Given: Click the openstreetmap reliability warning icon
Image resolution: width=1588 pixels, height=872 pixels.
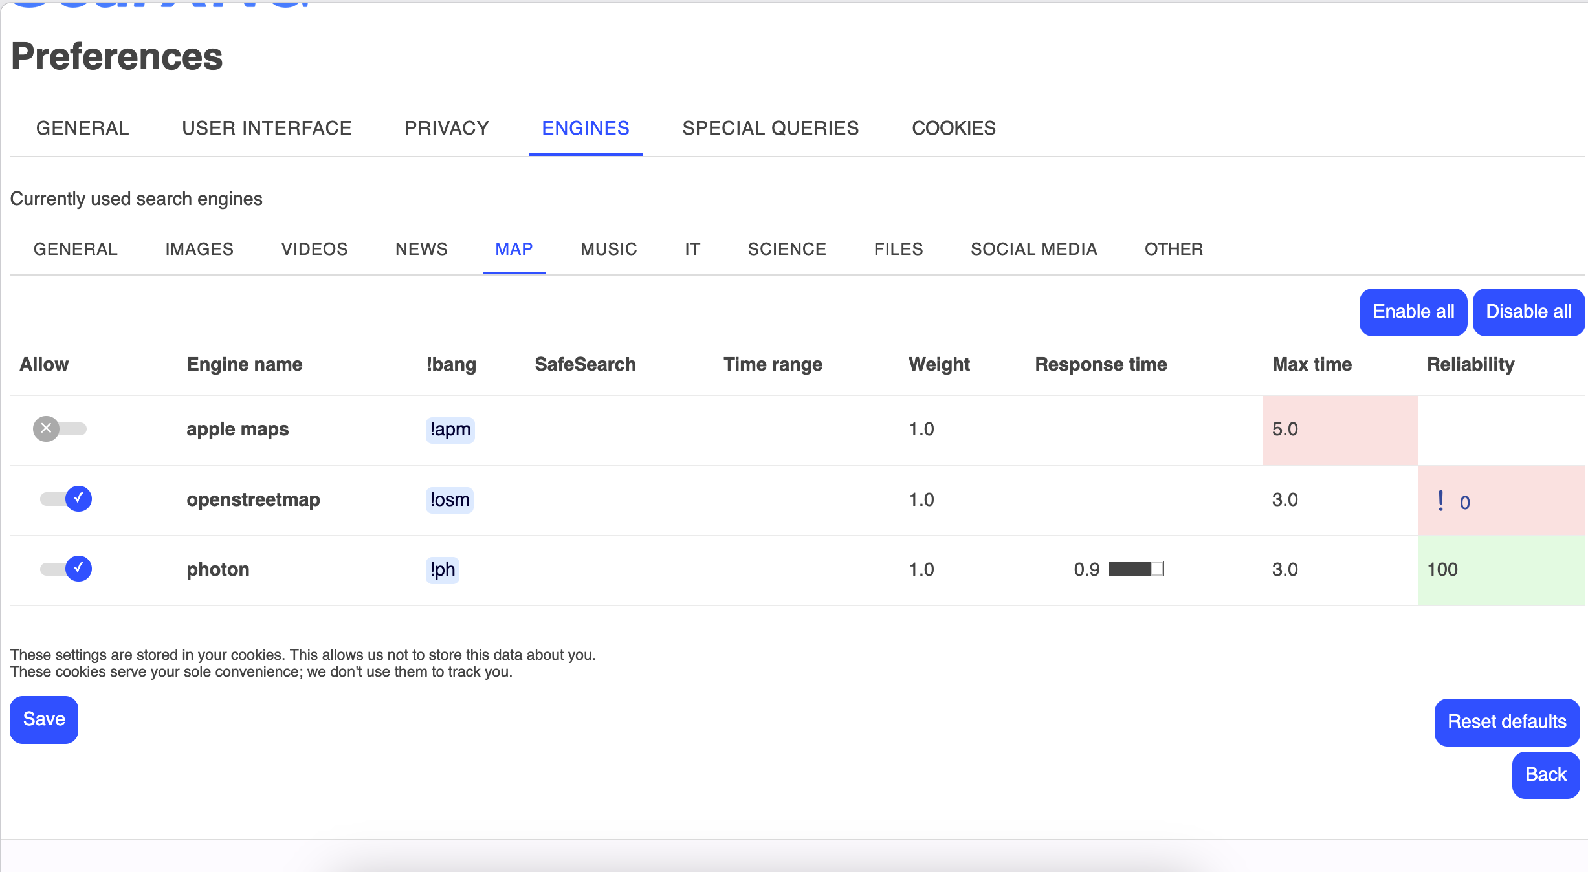Looking at the screenshot, I should tap(1440, 501).
